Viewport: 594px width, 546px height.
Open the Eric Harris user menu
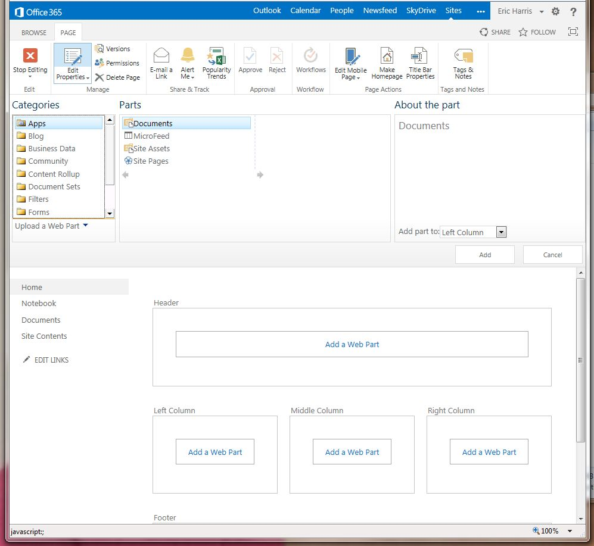(x=520, y=11)
